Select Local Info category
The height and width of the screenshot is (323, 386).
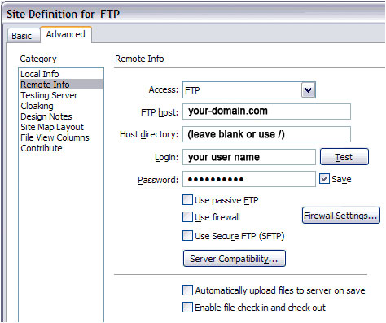point(40,74)
